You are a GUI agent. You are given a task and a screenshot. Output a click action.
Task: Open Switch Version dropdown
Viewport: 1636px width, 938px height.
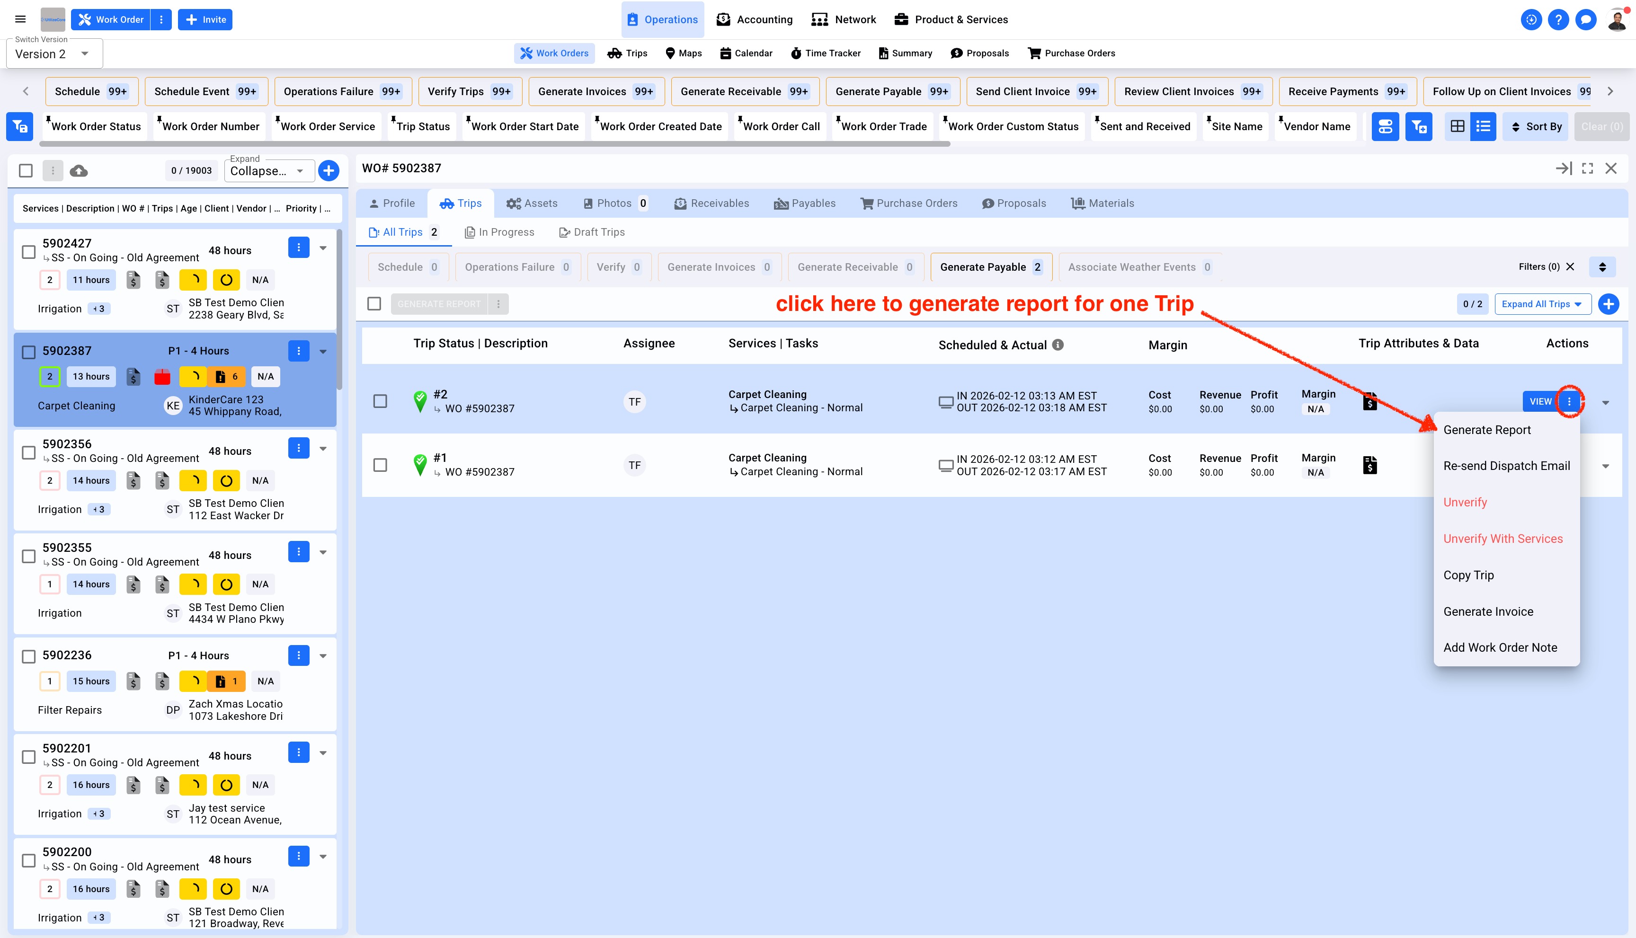coord(54,54)
